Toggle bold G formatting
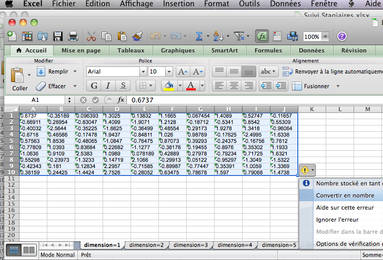The height and width of the screenshot is (260, 383). (94, 86)
